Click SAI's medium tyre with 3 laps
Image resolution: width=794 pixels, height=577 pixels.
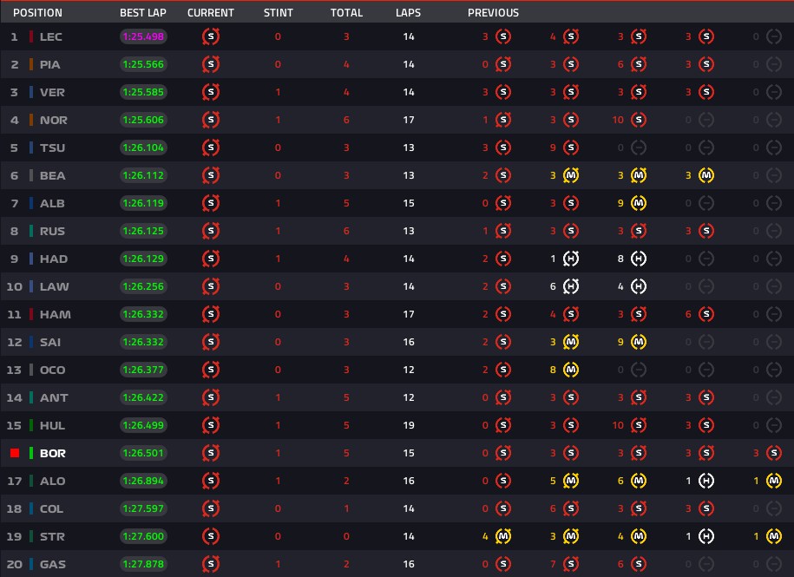(x=571, y=342)
